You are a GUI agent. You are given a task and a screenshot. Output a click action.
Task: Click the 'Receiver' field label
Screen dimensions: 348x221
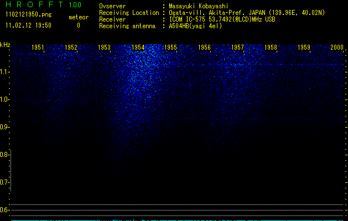pyautogui.click(x=112, y=19)
